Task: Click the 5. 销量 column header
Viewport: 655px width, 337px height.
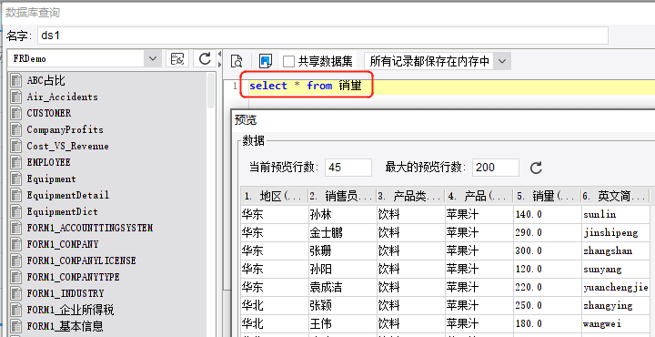Action: 547,196
